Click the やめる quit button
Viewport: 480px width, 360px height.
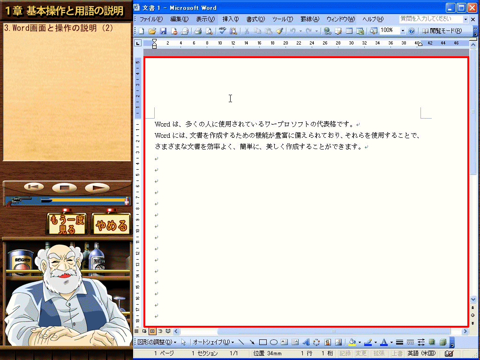(x=112, y=224)
